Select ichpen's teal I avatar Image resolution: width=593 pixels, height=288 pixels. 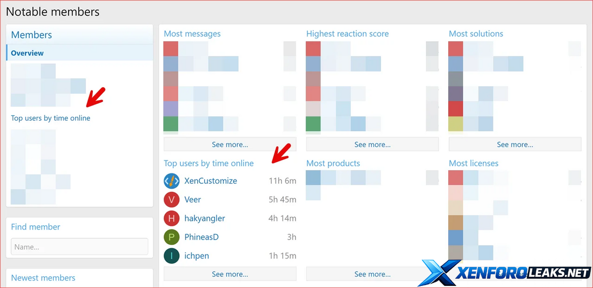171,256
